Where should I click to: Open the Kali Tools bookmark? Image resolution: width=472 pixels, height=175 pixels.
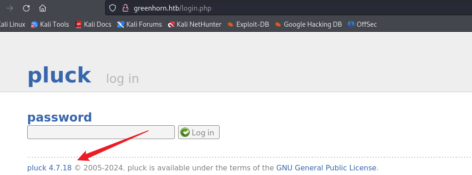click(x=50, y=24)
